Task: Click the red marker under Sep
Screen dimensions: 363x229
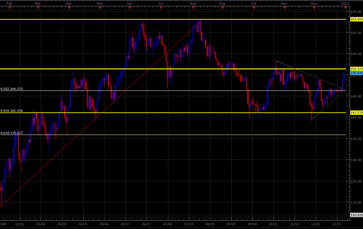Action: 222,8
